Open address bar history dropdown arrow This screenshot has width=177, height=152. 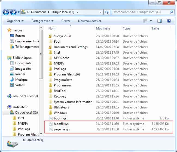(x=101, y=12)
